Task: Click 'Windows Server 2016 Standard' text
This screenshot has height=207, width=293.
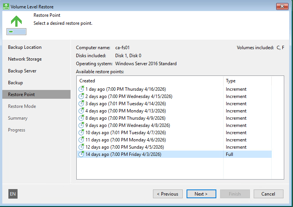Action: (x=146, y=64)
